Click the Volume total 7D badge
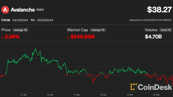This screenshot has width=173, height=97. [x=166, y=30]
